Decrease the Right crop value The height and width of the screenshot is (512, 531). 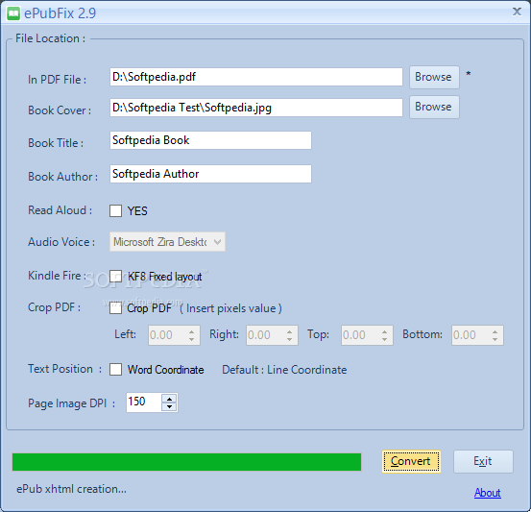pos(290,339)
